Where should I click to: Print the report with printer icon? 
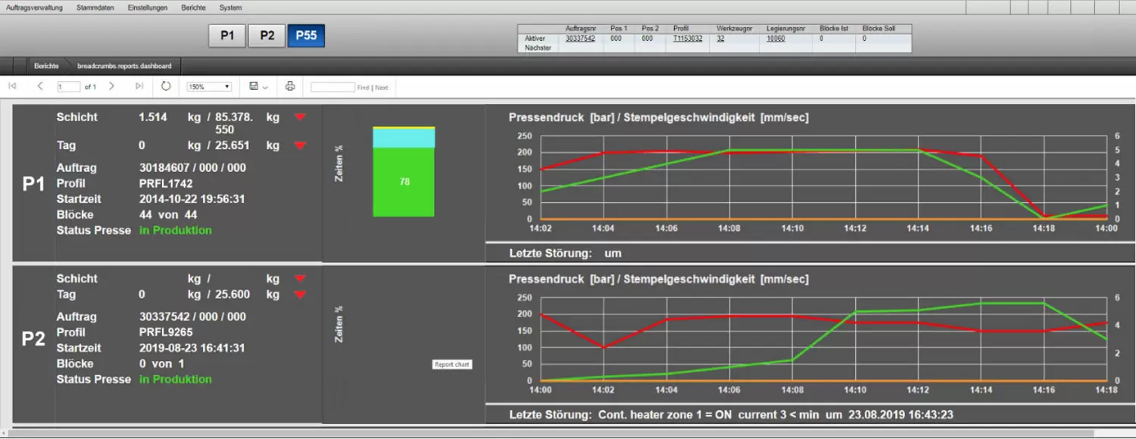(290, 86)
